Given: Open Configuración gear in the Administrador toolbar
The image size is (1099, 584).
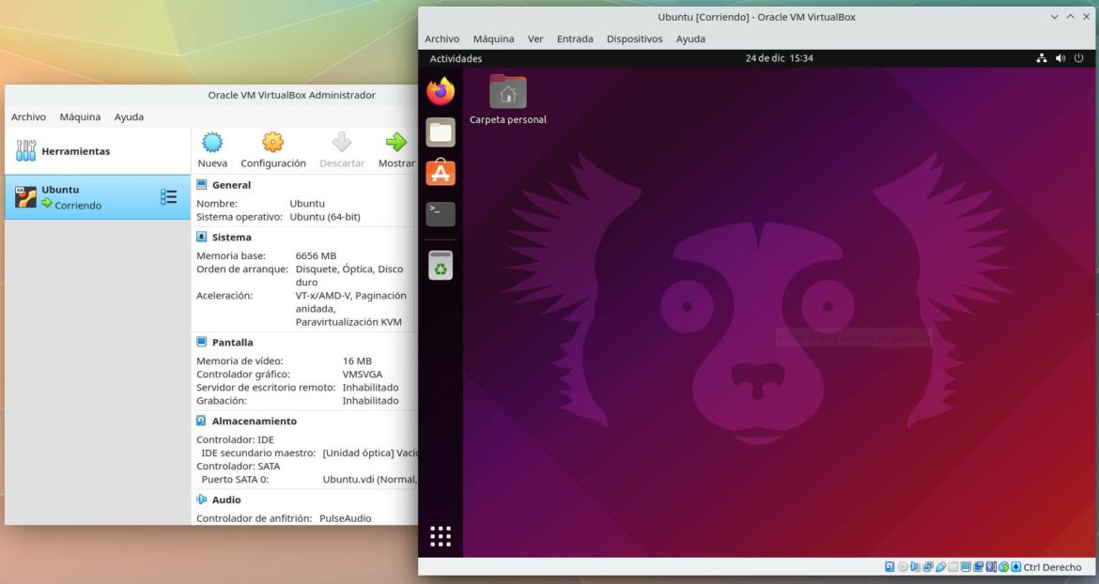Looking at the screenshot, I should click(x=272, y=142).
